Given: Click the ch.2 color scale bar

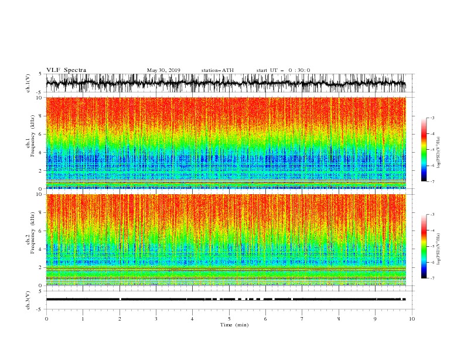Looking at the screenshot, I should (424, 246).
